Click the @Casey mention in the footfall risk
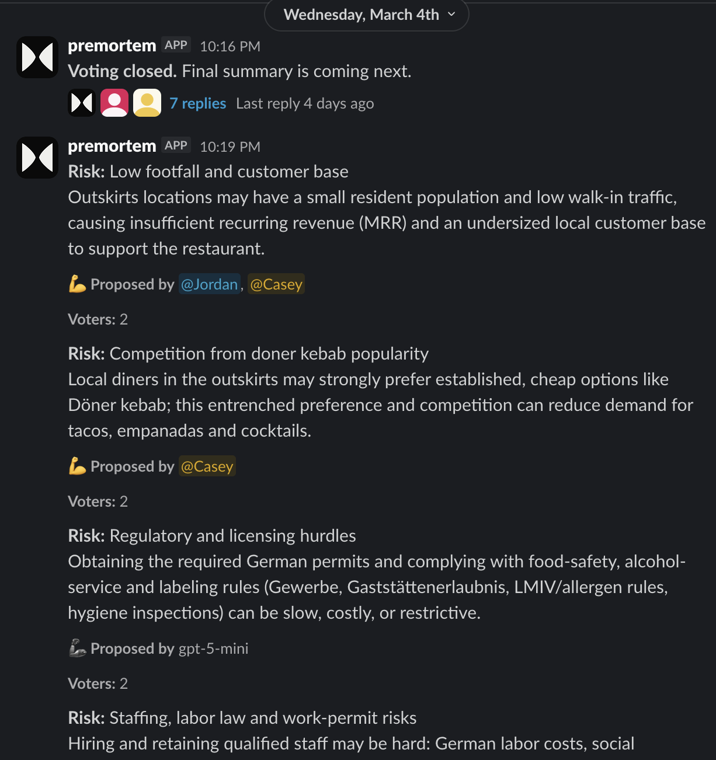 (276, 284)
